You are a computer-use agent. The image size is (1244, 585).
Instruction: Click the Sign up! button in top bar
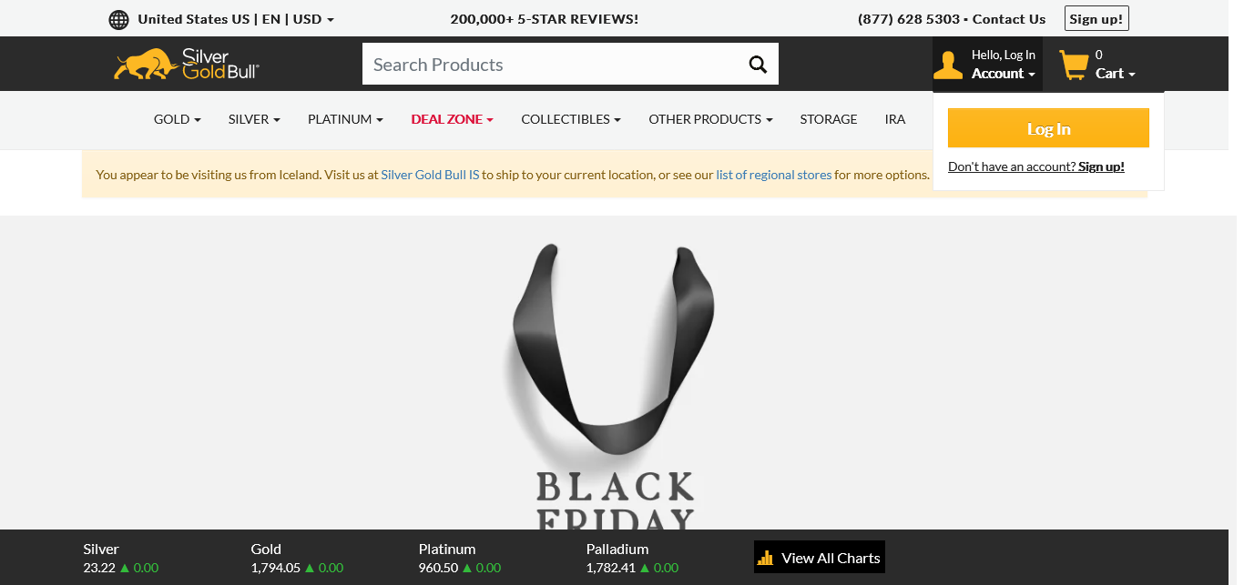pyautogui.click(x=1096, y=19)
